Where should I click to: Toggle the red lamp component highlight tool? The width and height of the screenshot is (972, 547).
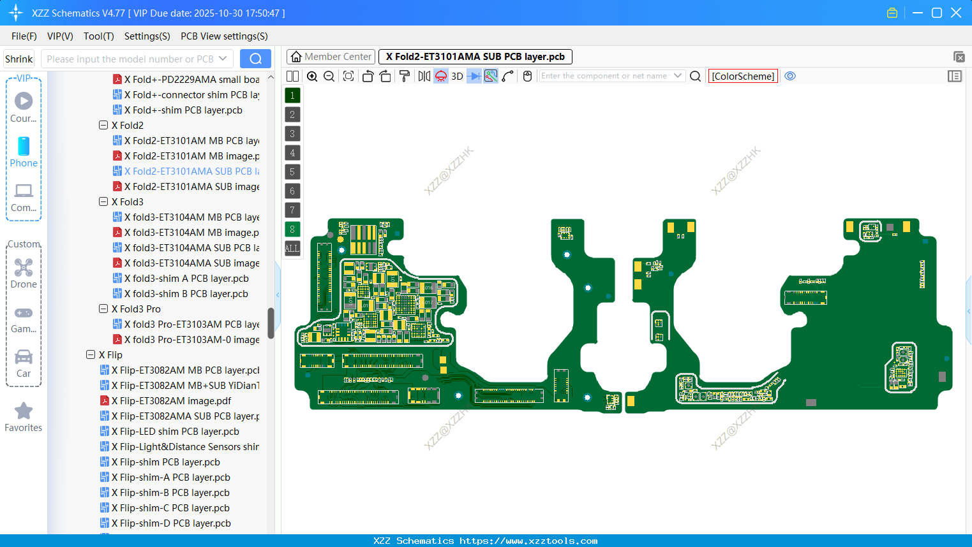(x=440, y=76)
